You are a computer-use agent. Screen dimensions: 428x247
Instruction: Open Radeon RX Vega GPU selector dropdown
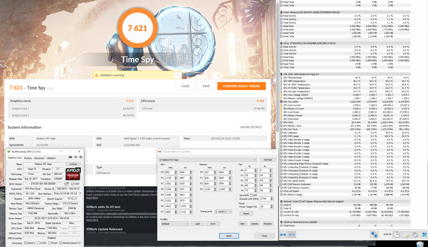coord(208,160)
